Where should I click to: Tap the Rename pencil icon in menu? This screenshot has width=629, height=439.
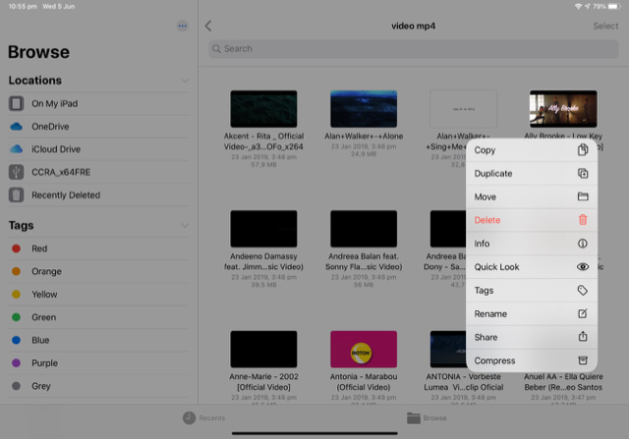(x=583, y=313)
